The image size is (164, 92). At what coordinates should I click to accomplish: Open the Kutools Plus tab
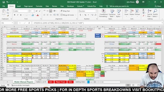tap(92, 6)
